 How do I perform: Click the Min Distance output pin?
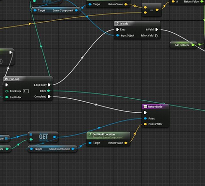tap(193, 45)
